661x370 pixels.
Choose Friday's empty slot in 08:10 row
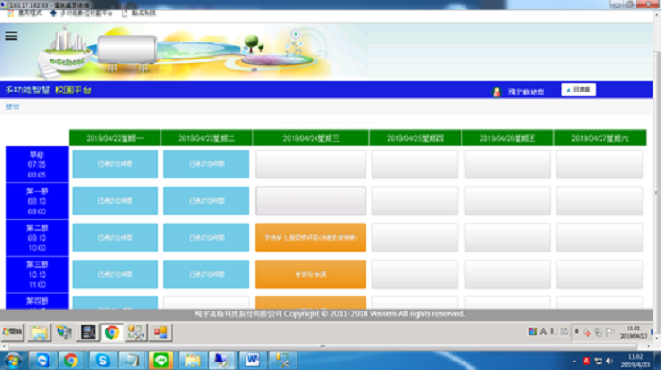click(x=508, y=201)
